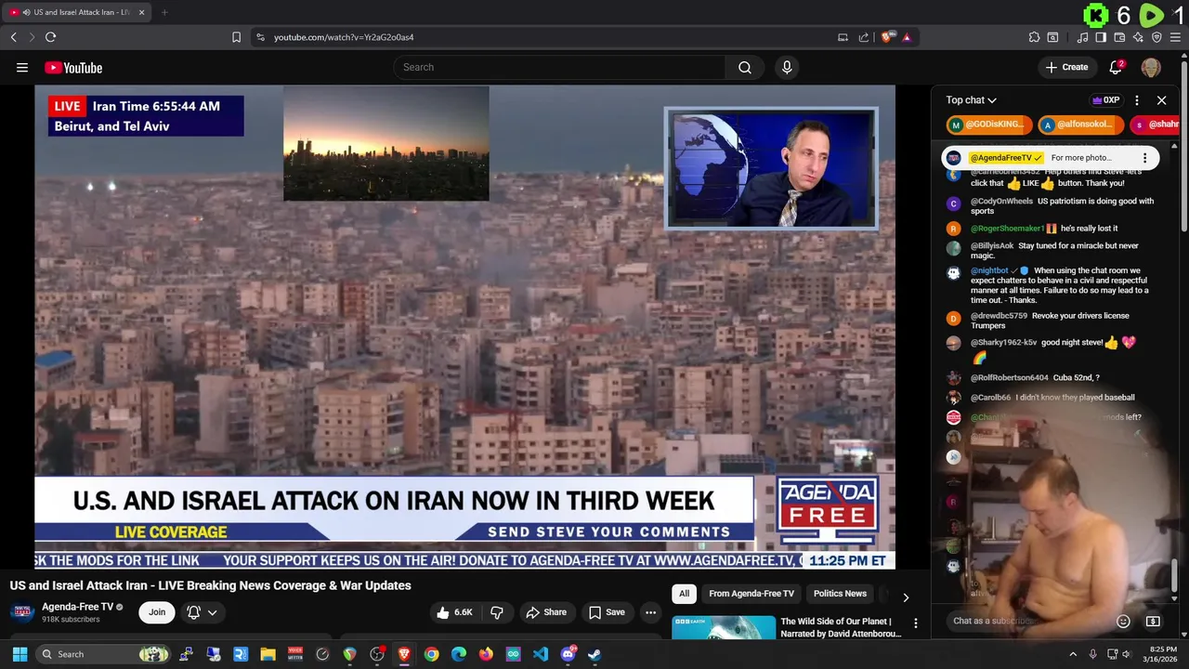Bookmark this page in address bar

point(236,37)
